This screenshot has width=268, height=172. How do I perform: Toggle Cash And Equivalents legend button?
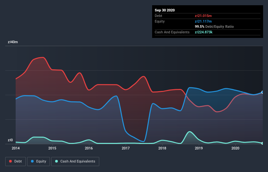pos(75,162)
